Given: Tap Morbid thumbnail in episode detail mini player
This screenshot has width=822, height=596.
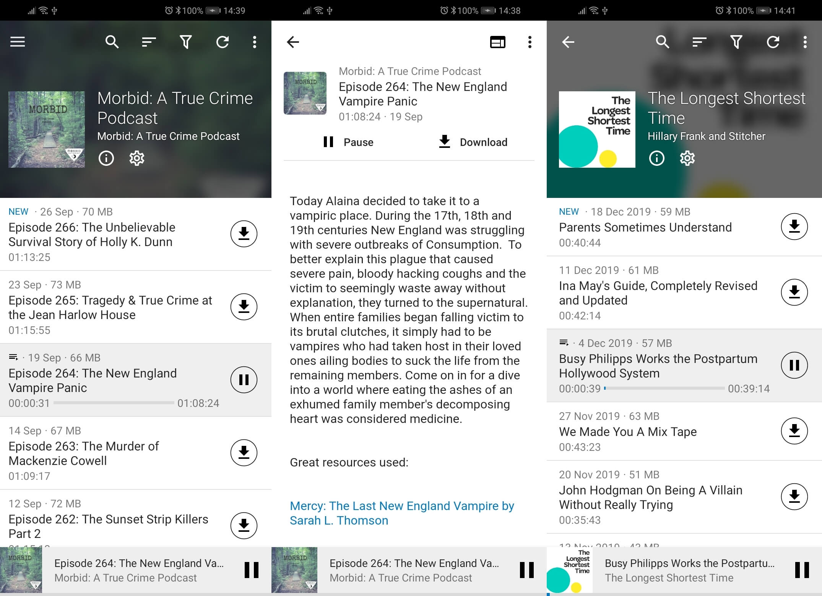Looking at the screenshot, I should (x=294, y=570).
